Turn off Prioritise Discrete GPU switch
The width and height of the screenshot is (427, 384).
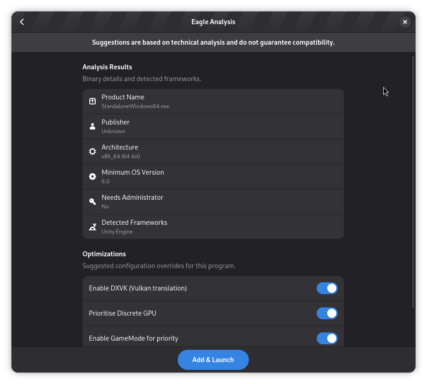(327, 313)
